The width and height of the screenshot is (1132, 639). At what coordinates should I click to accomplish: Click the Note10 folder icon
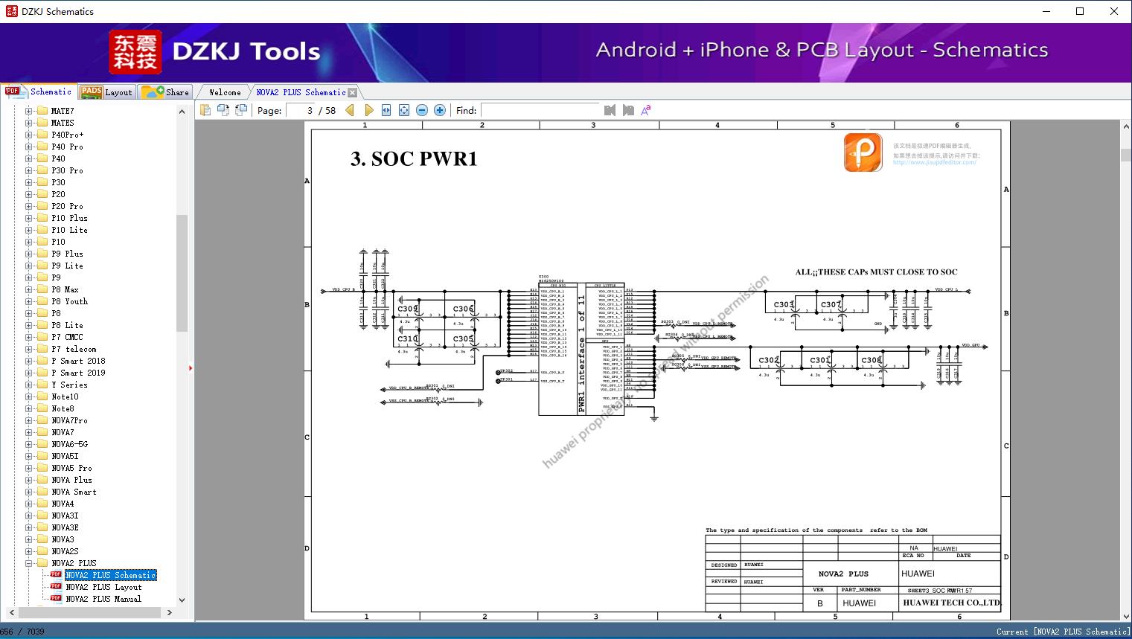[x=42, y=396]
